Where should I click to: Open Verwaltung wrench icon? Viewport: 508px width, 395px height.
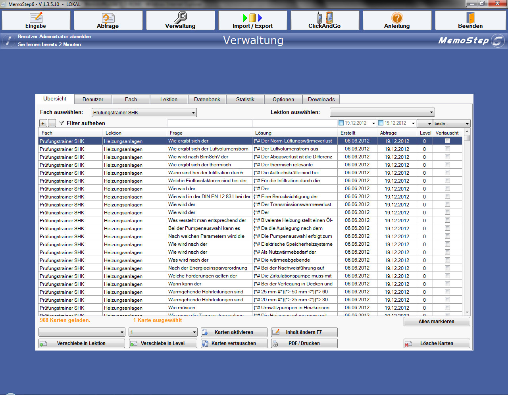[181, 17]
